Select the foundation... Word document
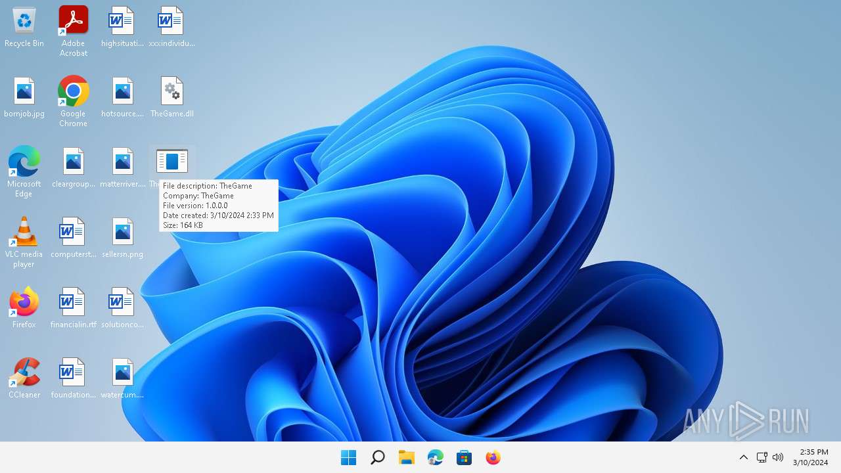 point(74,378)
